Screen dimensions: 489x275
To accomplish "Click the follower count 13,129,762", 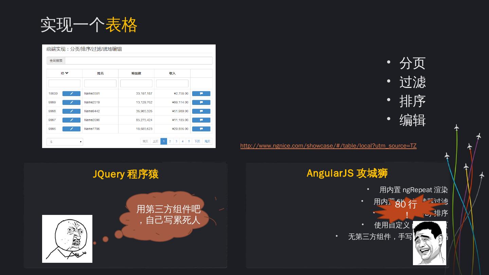I will (x=144, y=103).
